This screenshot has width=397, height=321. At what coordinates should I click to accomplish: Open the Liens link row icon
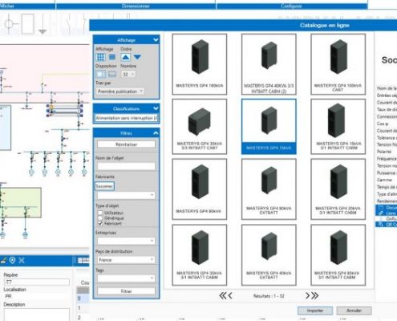(x=380, y=213)
